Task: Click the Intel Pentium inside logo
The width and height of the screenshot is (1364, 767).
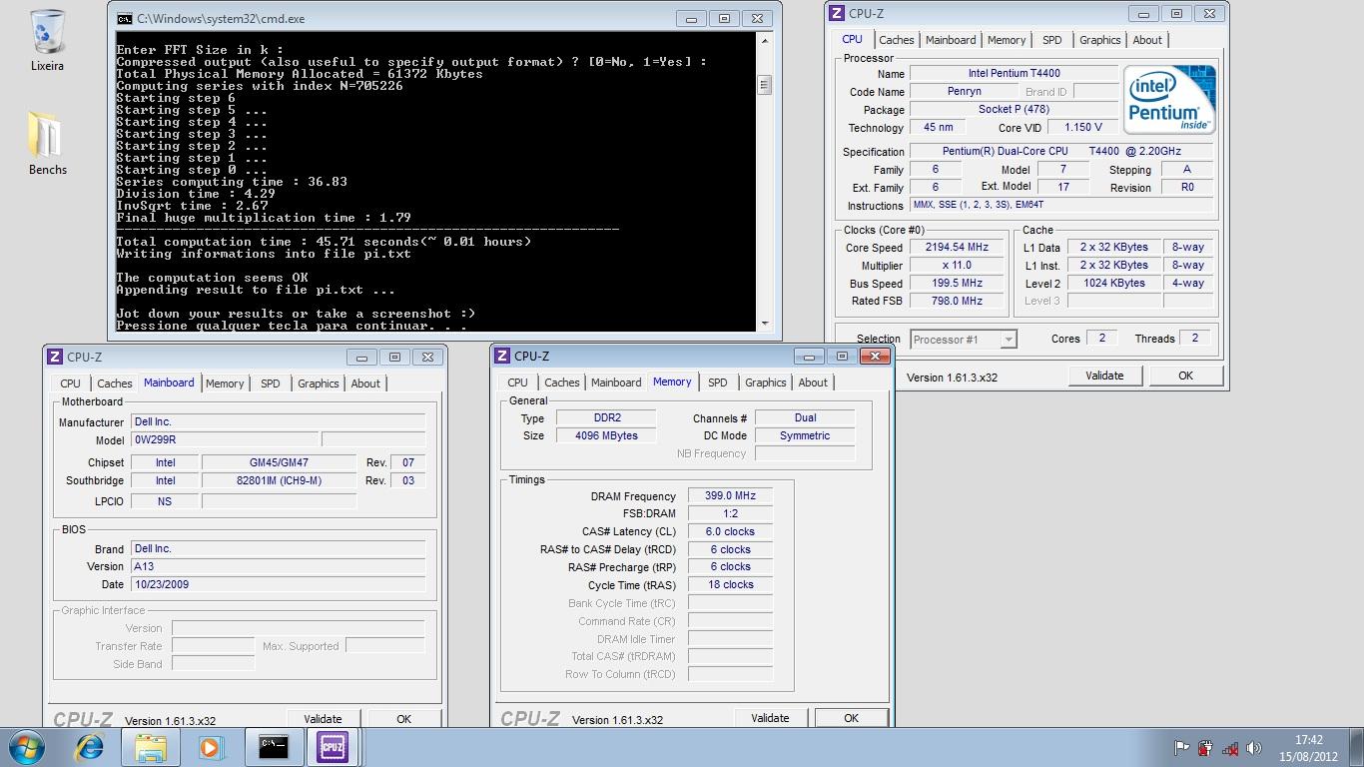Action: point(1168,99)
